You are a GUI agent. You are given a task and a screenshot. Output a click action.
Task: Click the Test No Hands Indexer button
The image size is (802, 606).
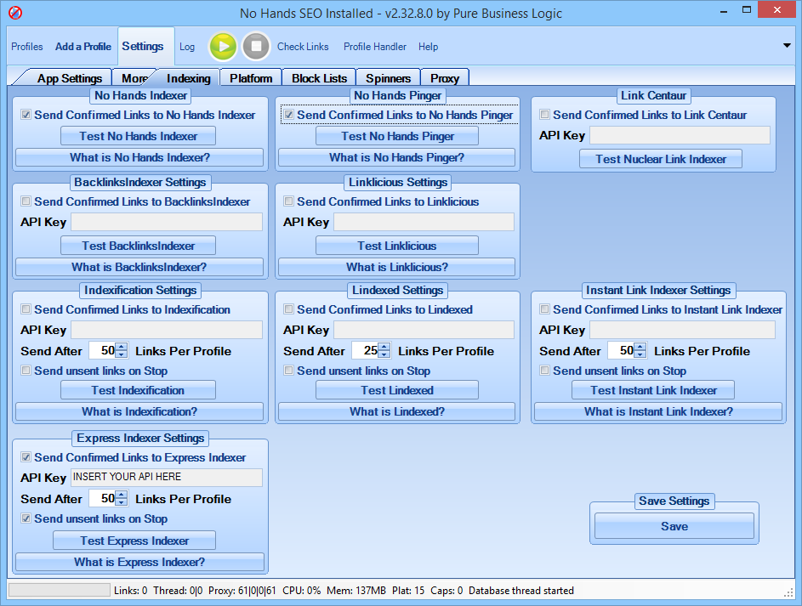(x=138, y=136)
